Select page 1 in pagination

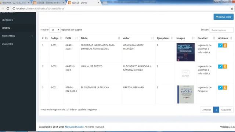point(216,110)
